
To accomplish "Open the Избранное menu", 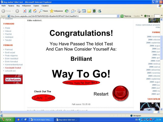I will click(26, 6).
